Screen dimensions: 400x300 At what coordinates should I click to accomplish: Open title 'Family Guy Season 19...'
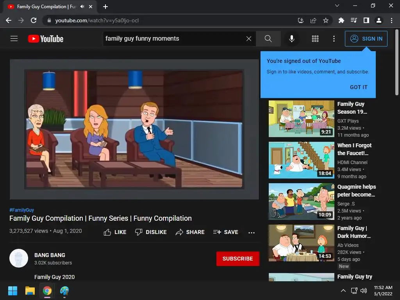click(352, 108)
